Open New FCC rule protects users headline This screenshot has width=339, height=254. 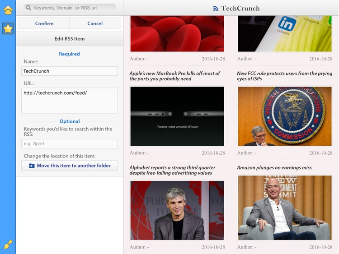[284, 76]
